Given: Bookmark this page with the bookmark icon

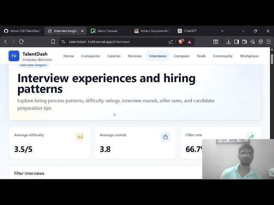Looking at the screenshot, I should coord(53,42).
